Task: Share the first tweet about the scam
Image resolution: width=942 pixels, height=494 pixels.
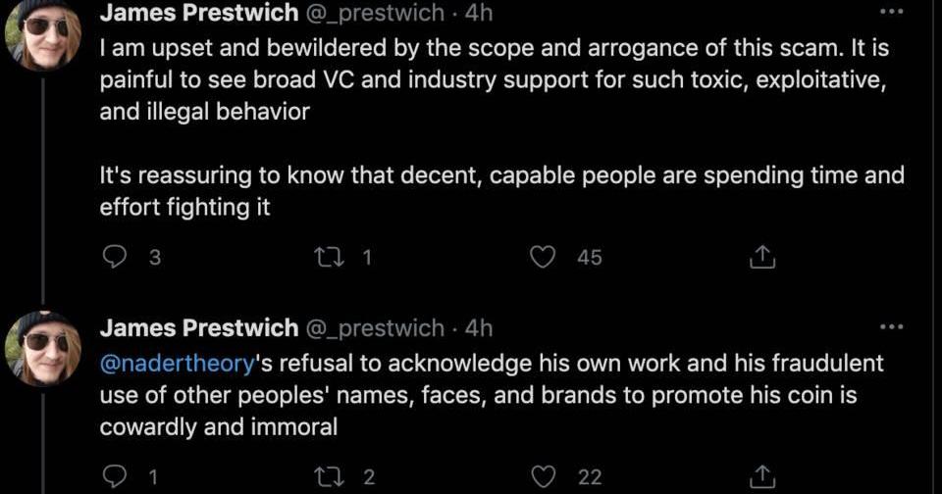Action: coord(762,258)
